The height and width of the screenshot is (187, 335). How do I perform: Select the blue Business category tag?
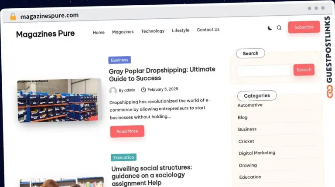(x=120, y=60)
